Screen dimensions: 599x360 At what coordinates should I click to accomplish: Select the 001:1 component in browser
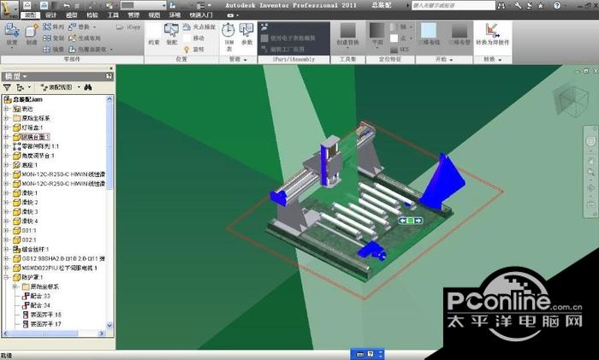(28, 231)
